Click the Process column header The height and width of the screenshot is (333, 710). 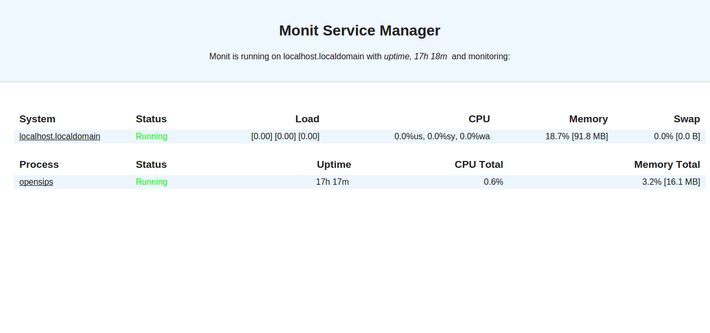(x=39, y=165)
